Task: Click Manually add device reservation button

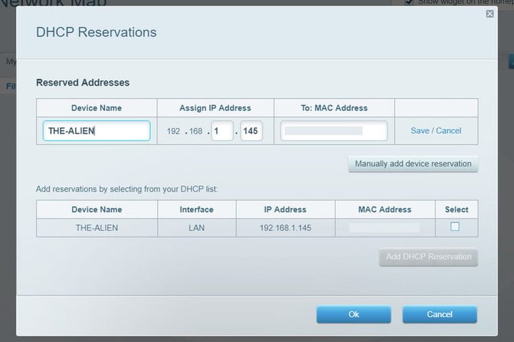Action: coord(413,164)
